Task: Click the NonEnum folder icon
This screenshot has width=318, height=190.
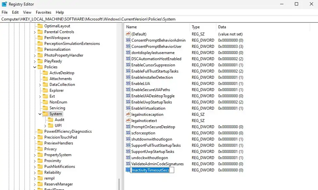Action: 45,102
